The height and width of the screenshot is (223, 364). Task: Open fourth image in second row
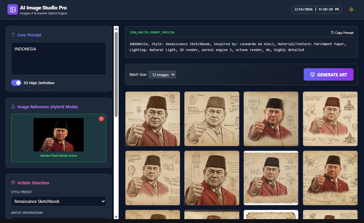click(330, 178)
